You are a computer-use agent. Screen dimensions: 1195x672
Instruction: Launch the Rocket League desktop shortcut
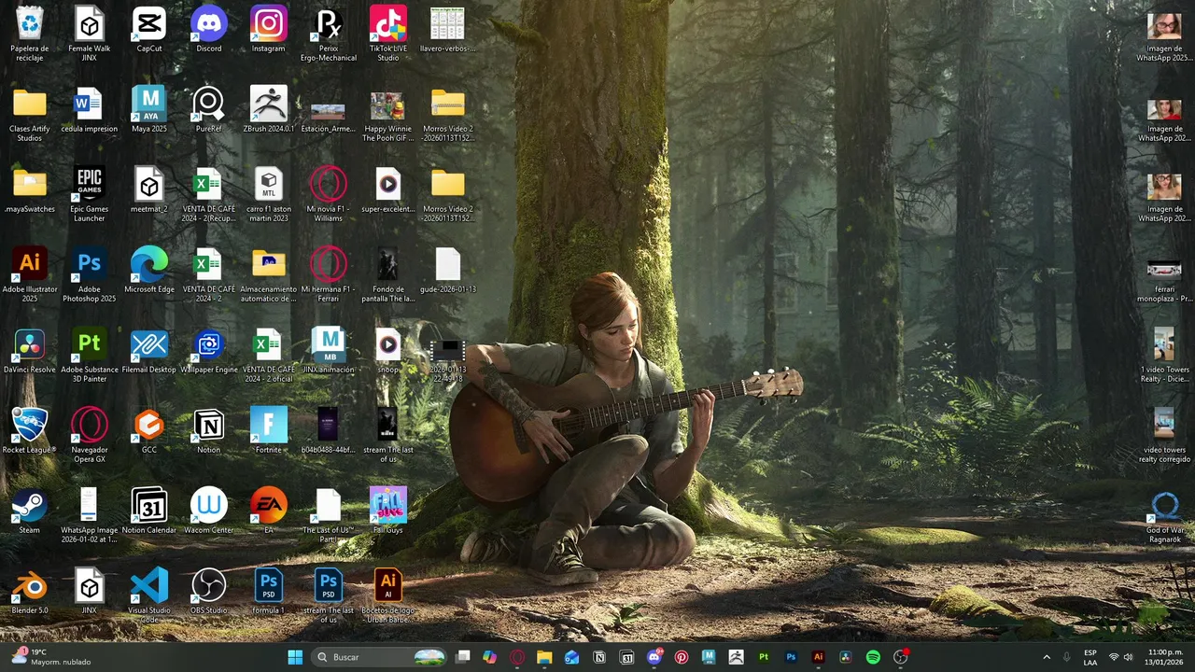pos(30,431)
